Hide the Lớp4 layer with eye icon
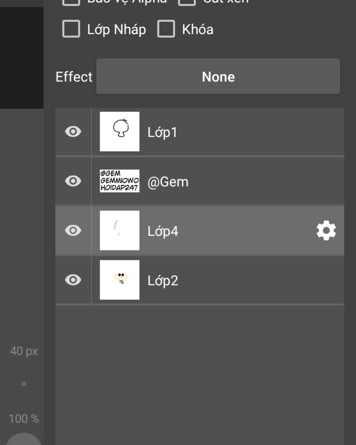The image size is (356, 445). tap(73, 230)
